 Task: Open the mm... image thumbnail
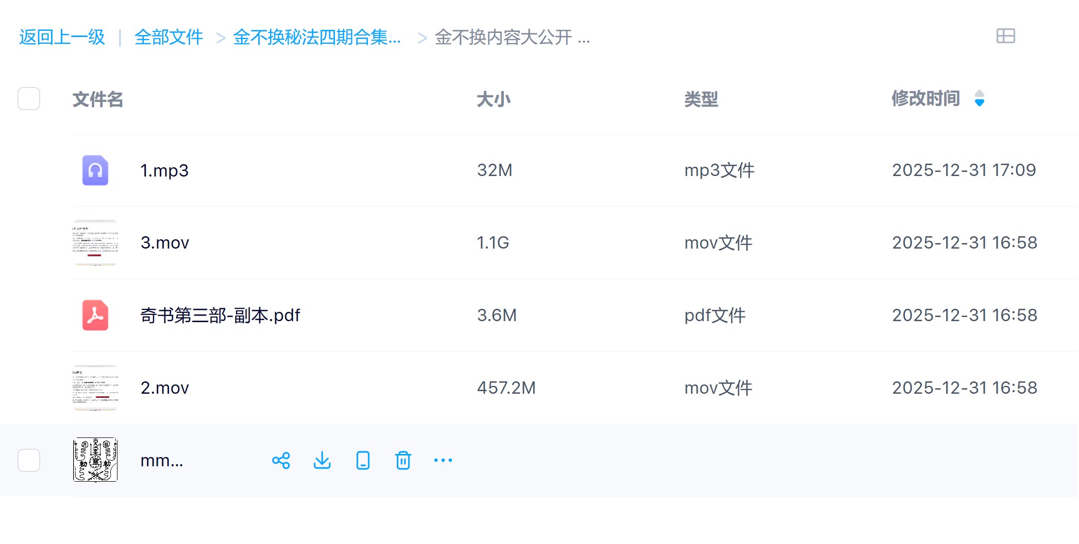[95, 460]
